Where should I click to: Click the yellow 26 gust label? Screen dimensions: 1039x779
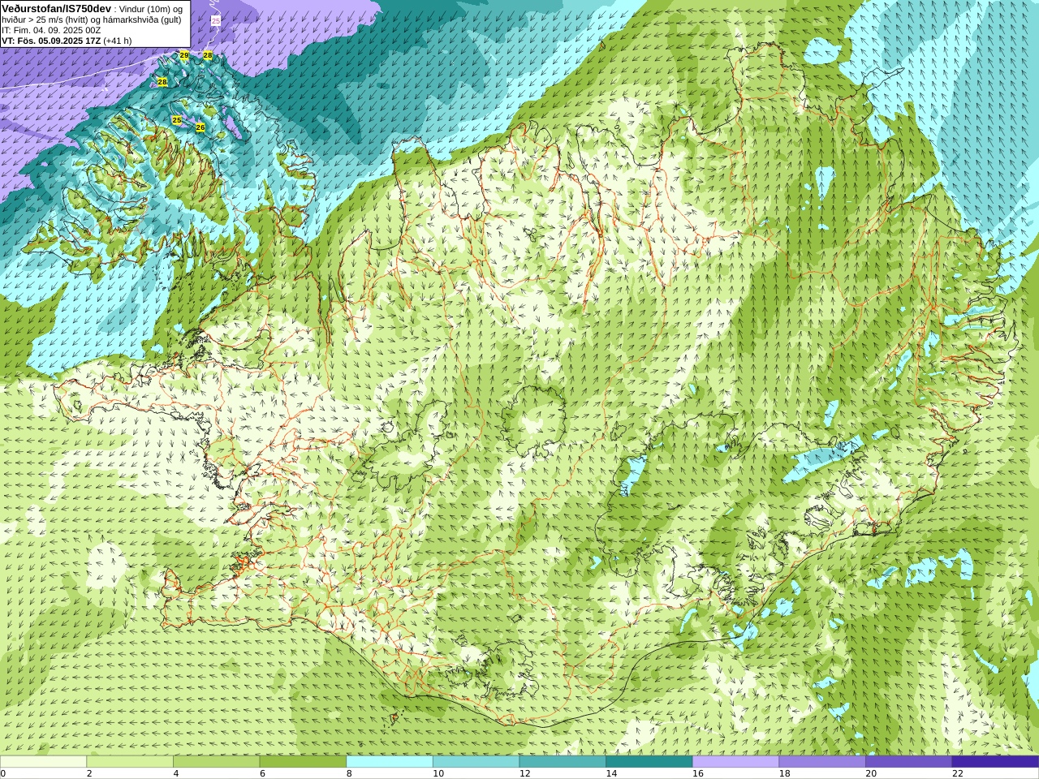[x=200, y=128]
